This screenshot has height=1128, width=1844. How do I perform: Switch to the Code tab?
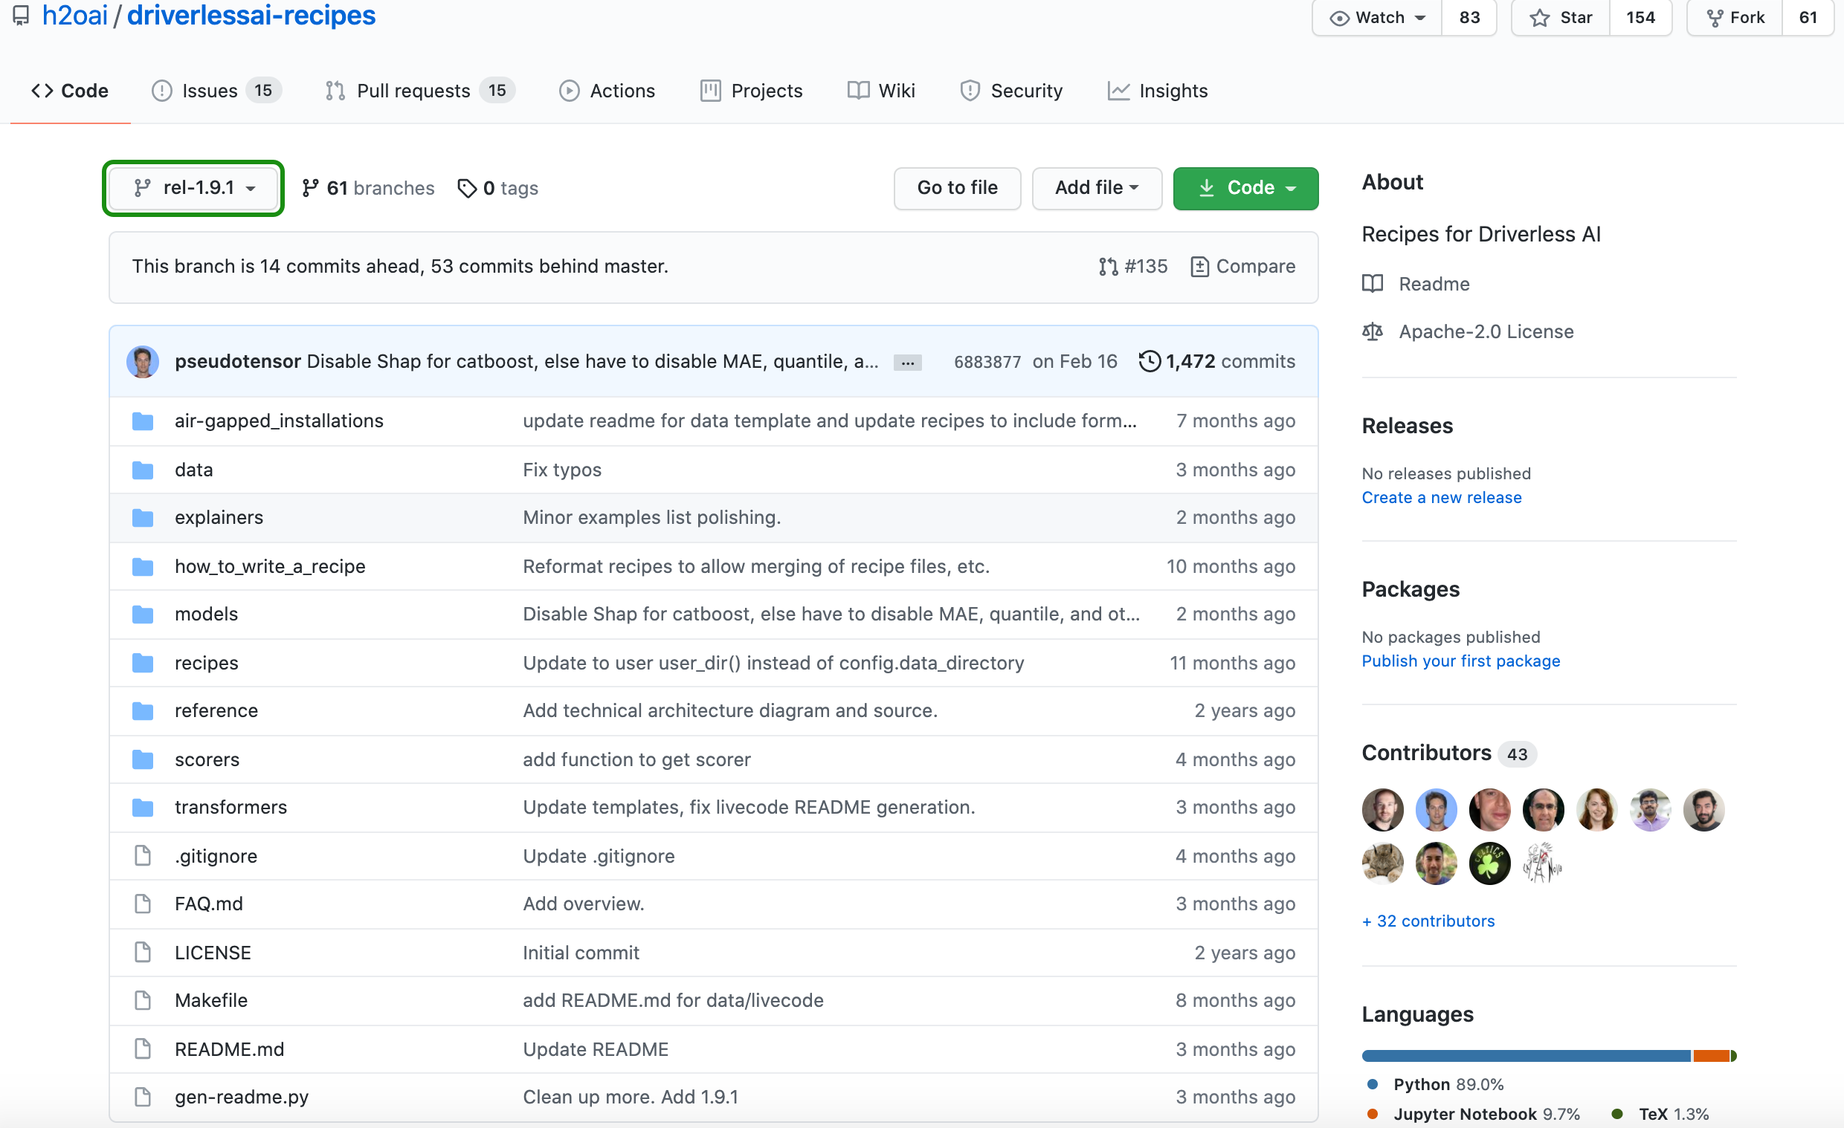click(70, 91)
